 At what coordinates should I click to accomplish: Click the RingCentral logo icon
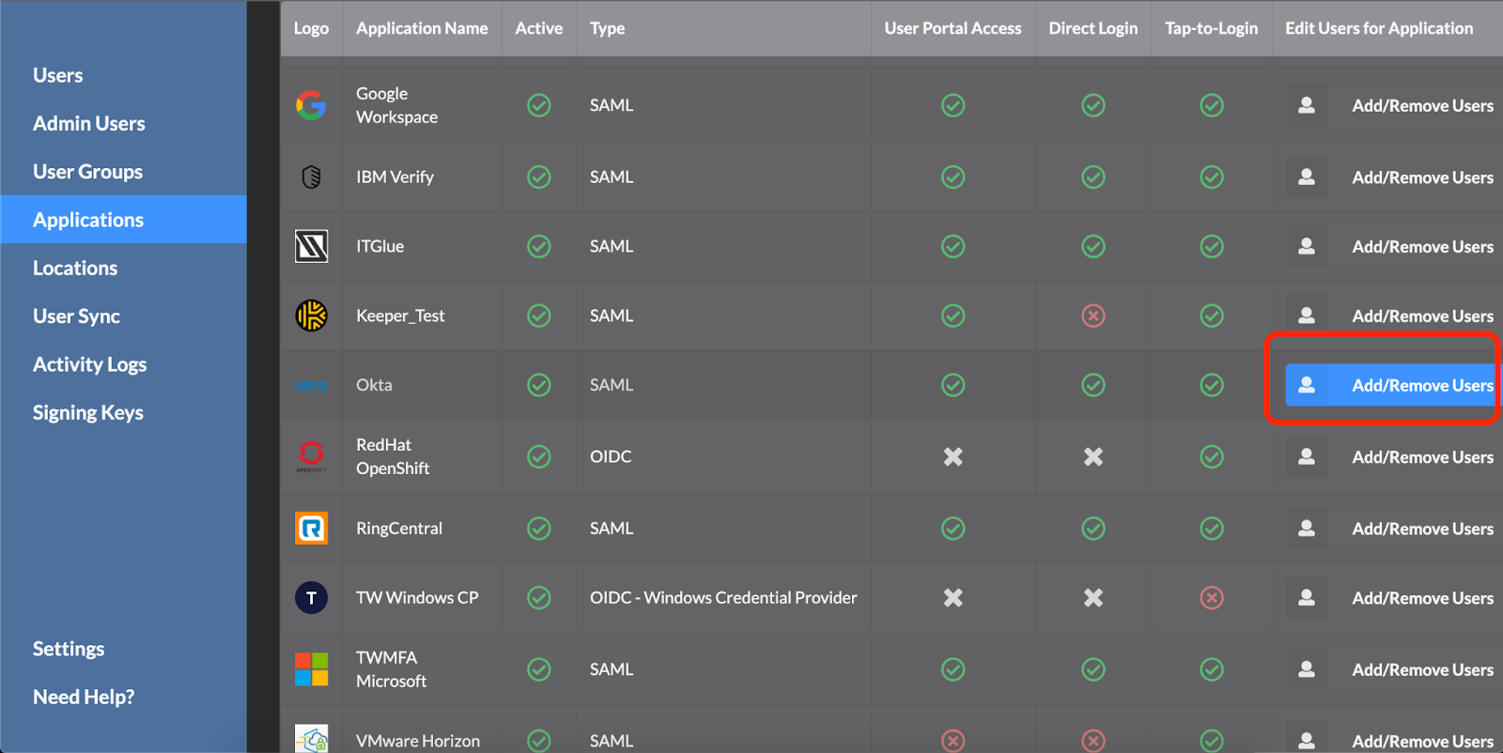pos(311,529)
